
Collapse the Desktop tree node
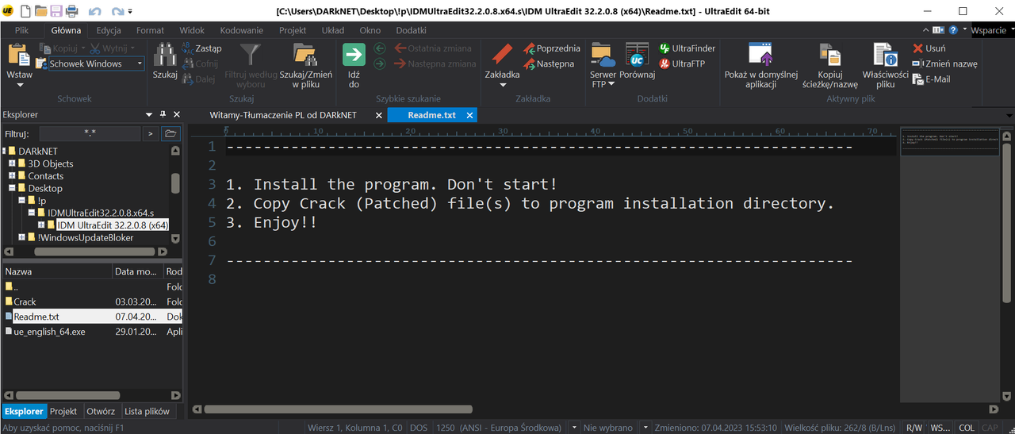click(x=12, y=188)
